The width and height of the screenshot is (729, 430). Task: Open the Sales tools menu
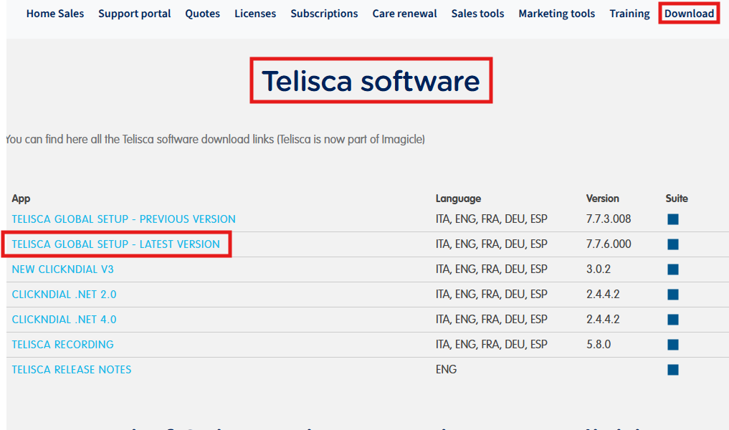[x=477, y=14]
